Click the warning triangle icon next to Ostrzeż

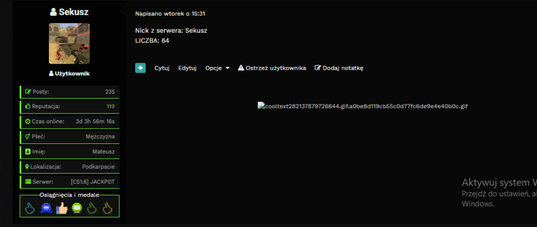(241, 67)
